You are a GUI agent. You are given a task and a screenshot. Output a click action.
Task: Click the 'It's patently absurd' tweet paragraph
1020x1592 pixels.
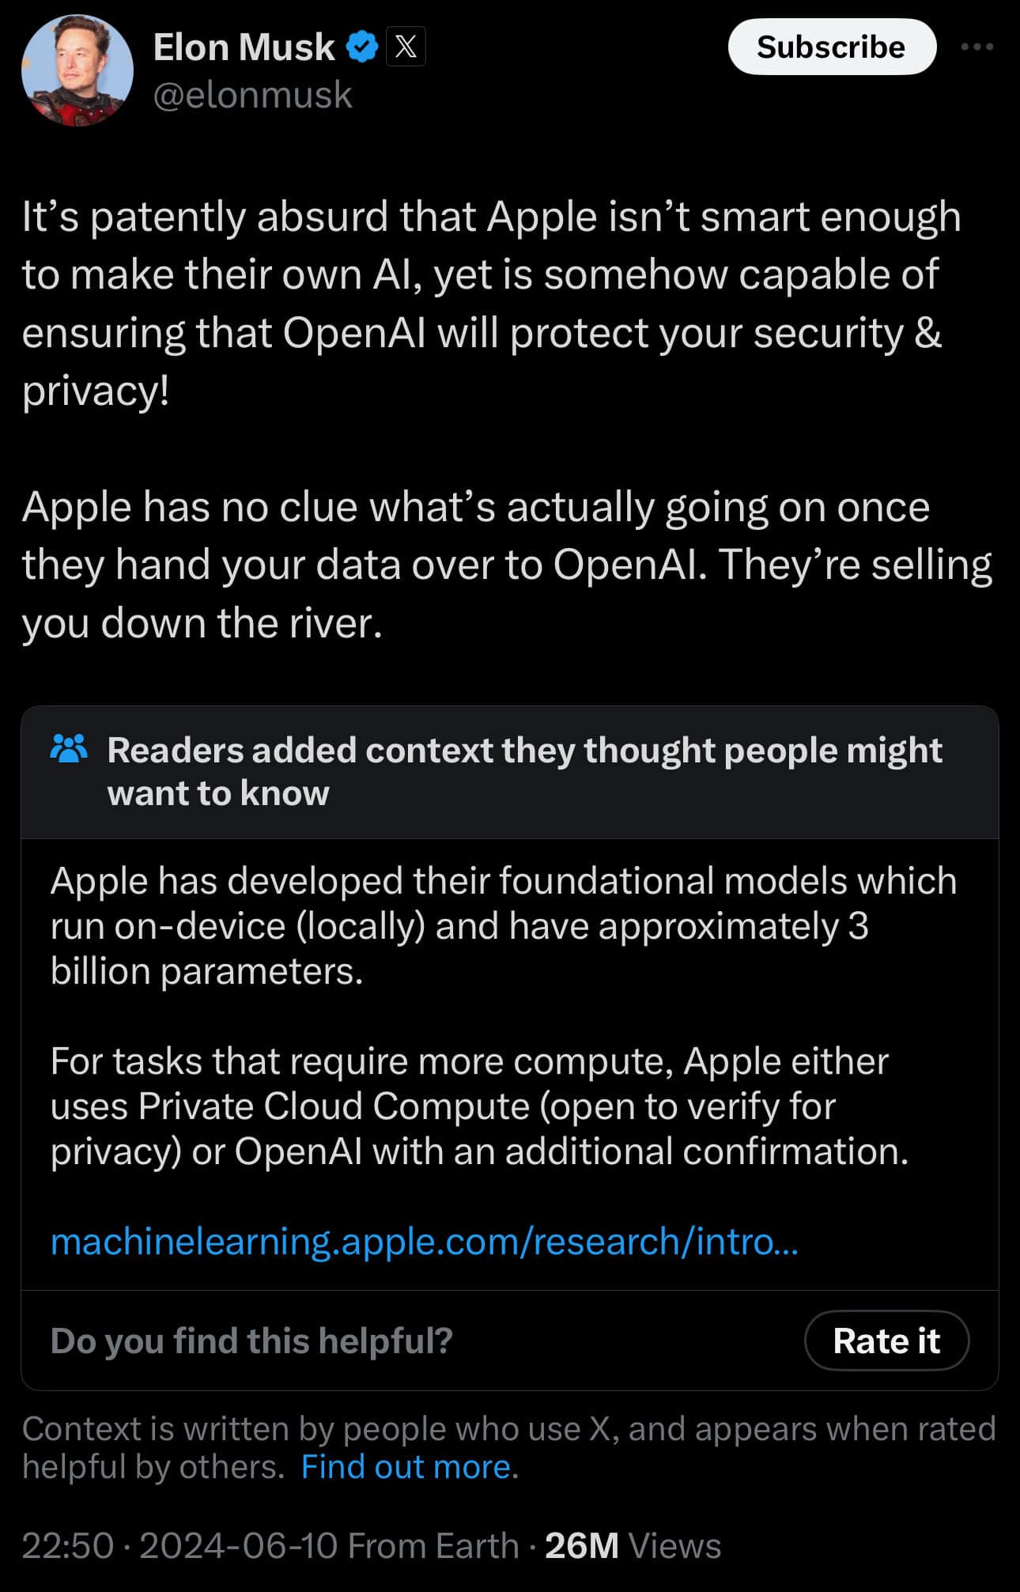click(x=490, y=303)
